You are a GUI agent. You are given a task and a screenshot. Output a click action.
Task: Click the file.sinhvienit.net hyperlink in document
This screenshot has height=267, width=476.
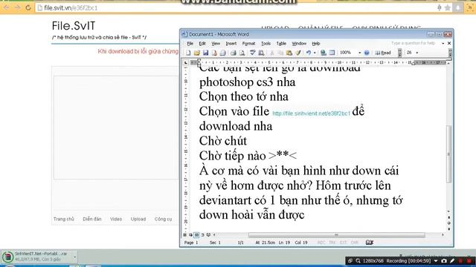click(311, 113)
